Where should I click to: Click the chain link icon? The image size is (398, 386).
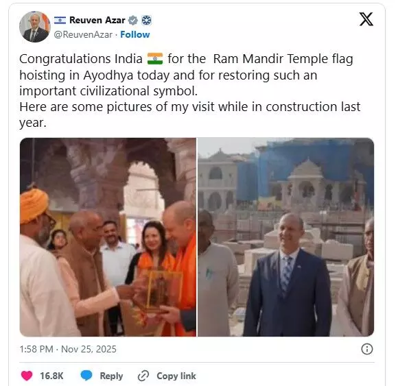pyautogui.click(x=143, y=376)
